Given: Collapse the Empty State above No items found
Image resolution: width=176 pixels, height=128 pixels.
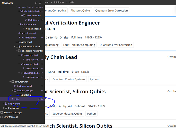Looking at the screenshot, I should click(19, 24).
